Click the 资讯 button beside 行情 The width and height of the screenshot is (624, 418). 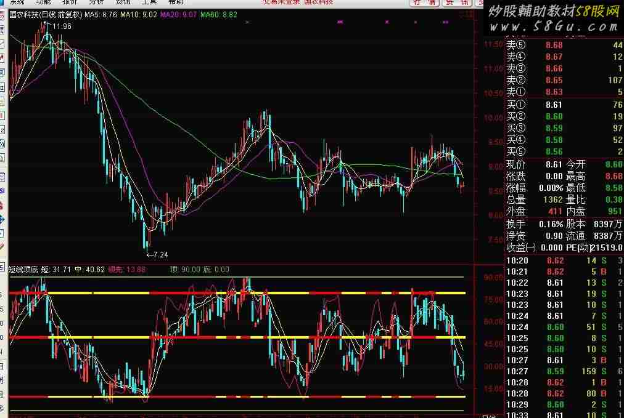[x=457, y=2]
